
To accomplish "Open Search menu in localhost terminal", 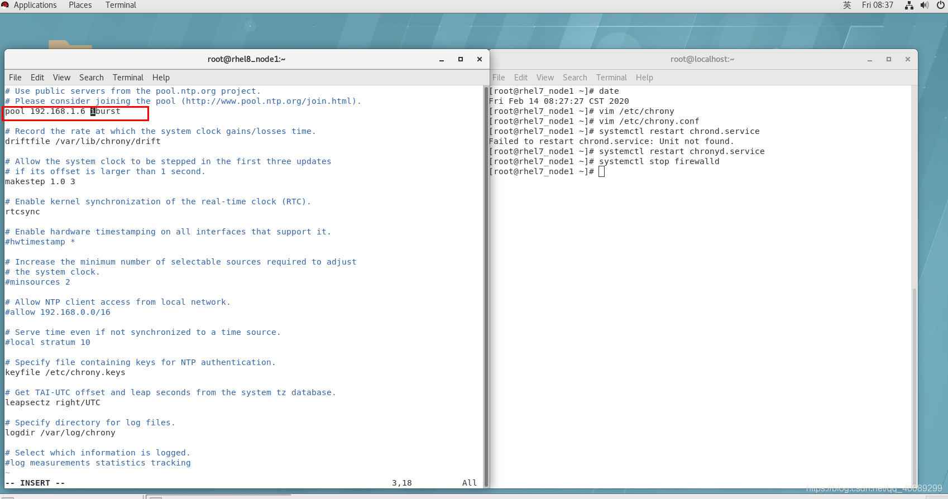I will pos(574,78).
